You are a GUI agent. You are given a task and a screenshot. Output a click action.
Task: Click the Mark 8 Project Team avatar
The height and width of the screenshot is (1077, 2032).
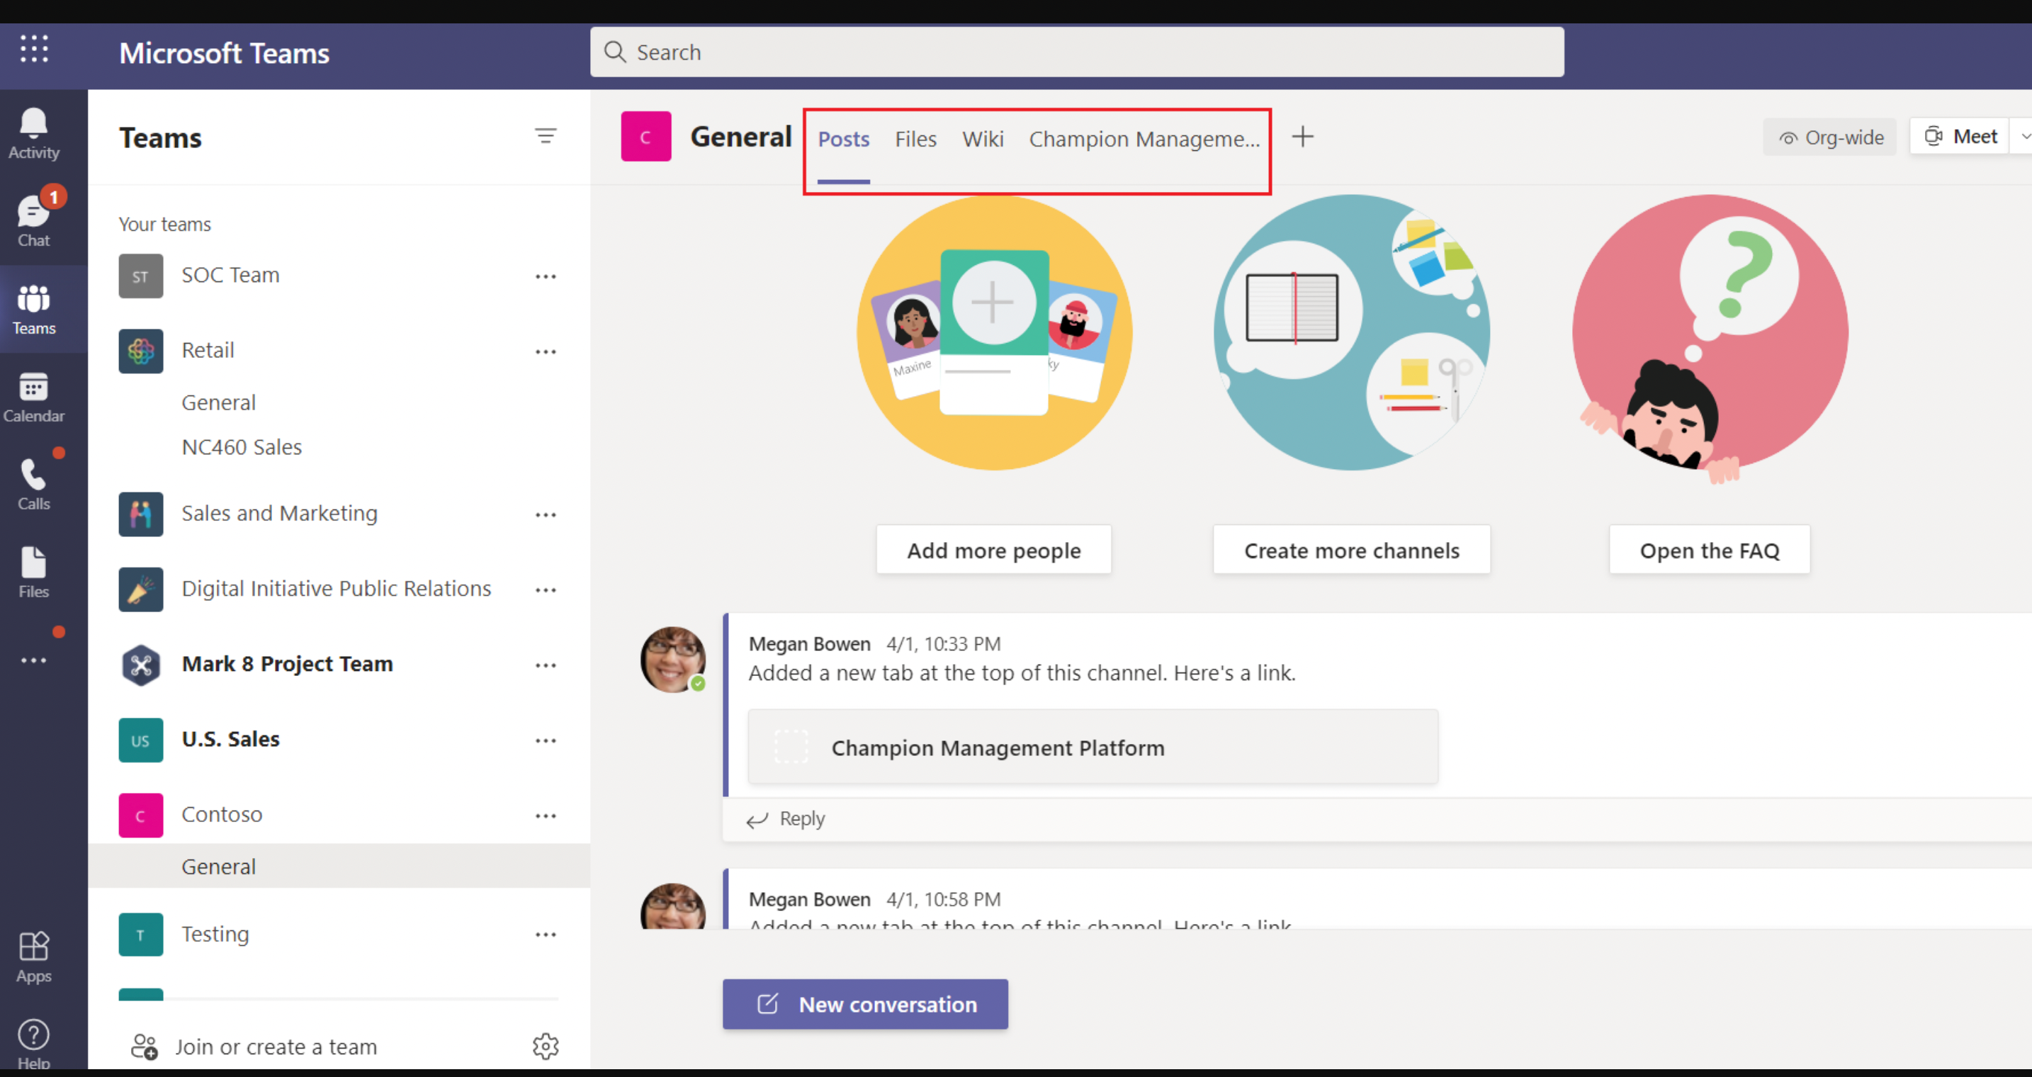[x=141, y=665]
